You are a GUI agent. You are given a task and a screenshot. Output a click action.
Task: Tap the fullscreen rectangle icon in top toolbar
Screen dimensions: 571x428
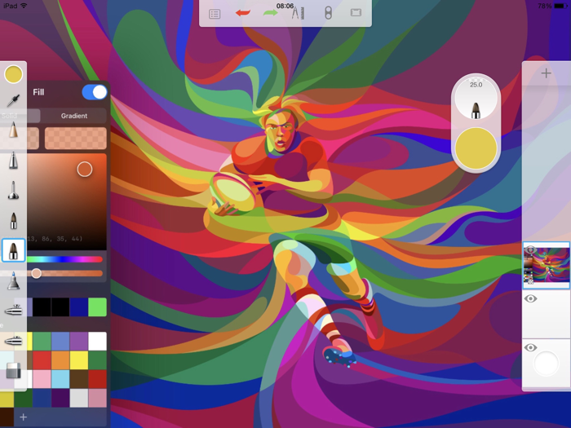pyautogui.click(x=356, y=13)
